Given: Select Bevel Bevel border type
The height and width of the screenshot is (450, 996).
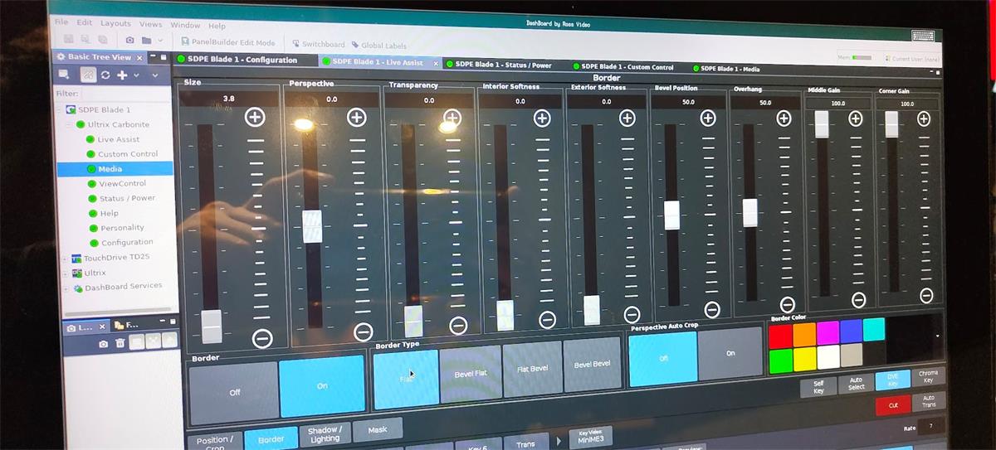Looking at the screenshot, I should [592, 364].
